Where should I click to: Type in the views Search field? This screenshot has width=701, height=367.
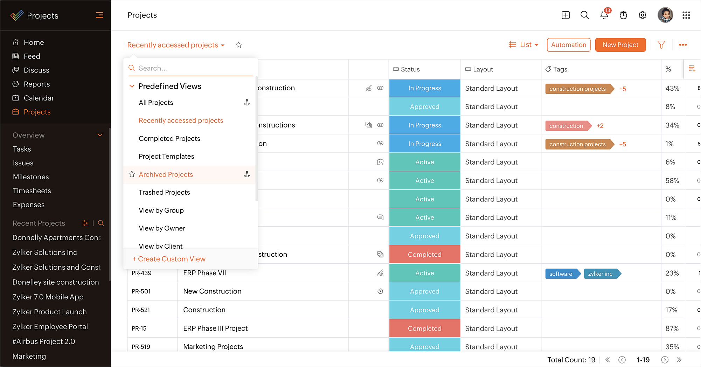[x=193, y=68]
